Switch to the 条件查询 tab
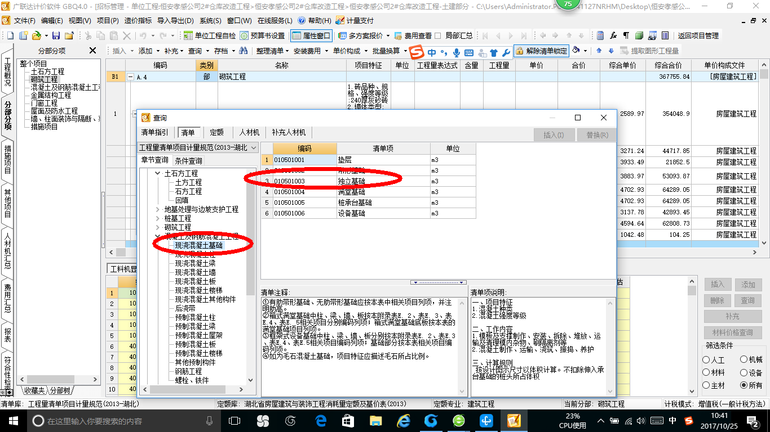The height and width of the screenshot is (432, 770). (188, 161)
